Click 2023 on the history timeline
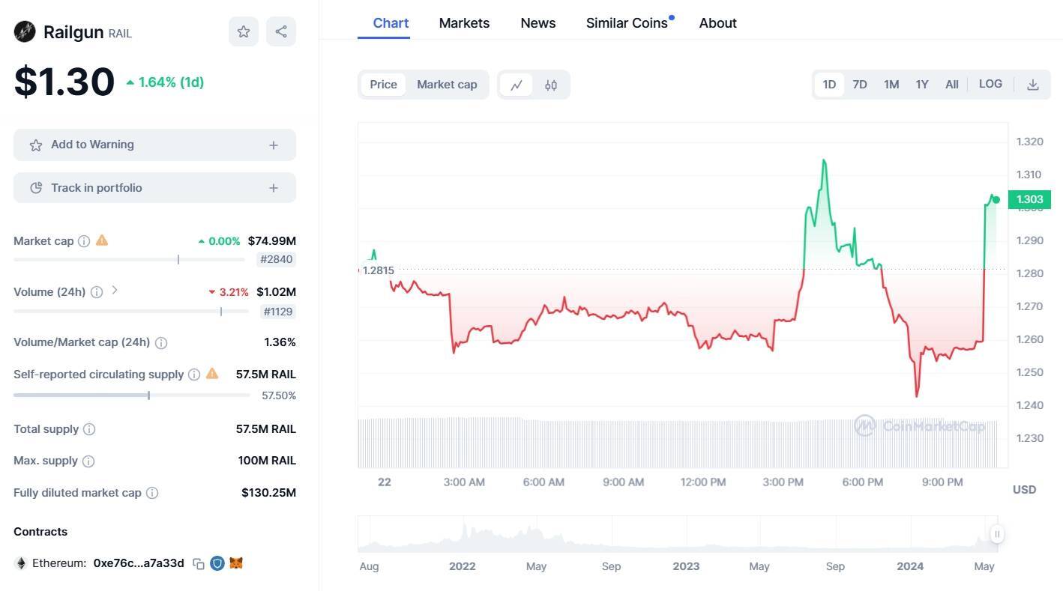1063x591 pixels. pyautogui.click(x=686, y=566)
